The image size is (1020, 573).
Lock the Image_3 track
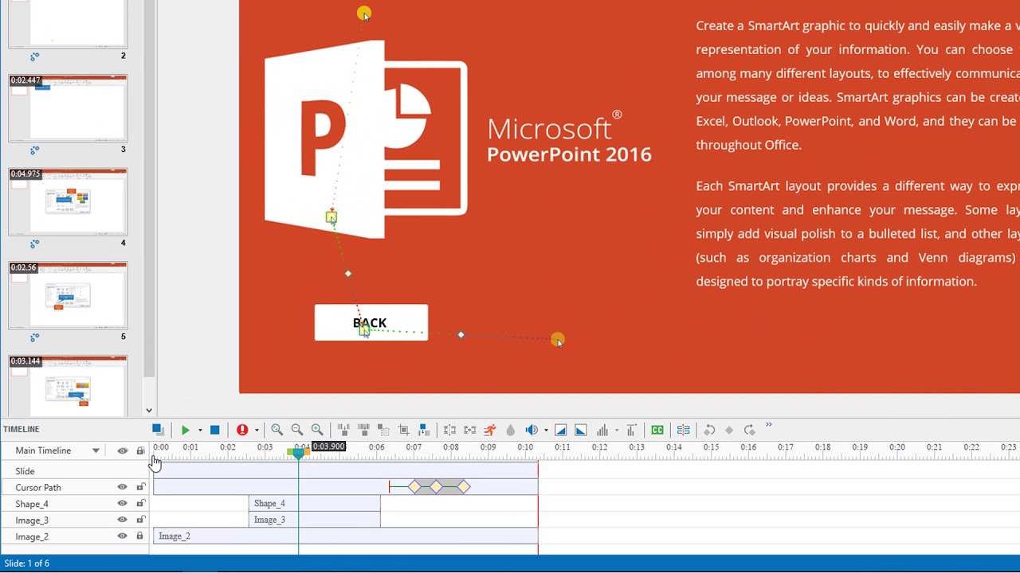(140, 520)
